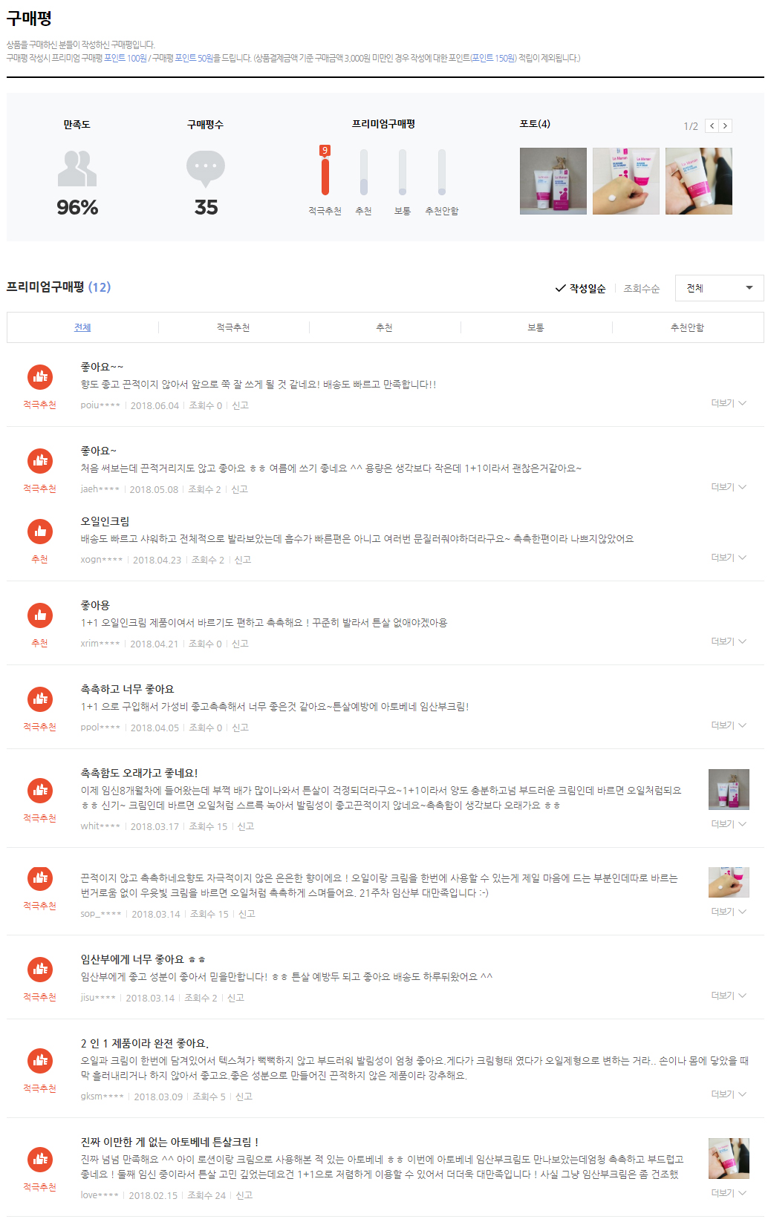Select the 추천안함 review tab
768x1222 pixels.
click(687, 327)
